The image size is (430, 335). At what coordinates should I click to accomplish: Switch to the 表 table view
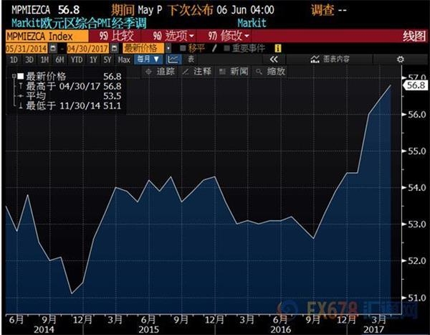point(191,60)
